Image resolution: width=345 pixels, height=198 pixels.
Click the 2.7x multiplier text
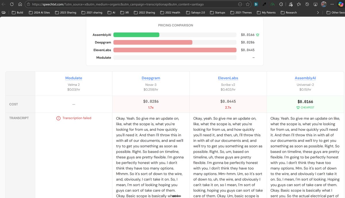pyautogui.click(x=228, y=108)
